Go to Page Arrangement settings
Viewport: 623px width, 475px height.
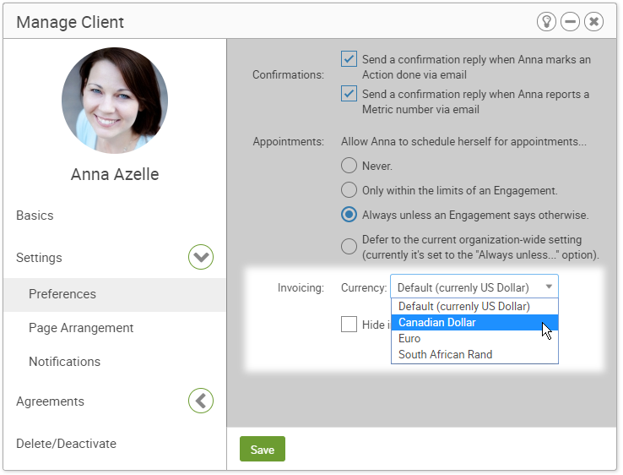81,328
